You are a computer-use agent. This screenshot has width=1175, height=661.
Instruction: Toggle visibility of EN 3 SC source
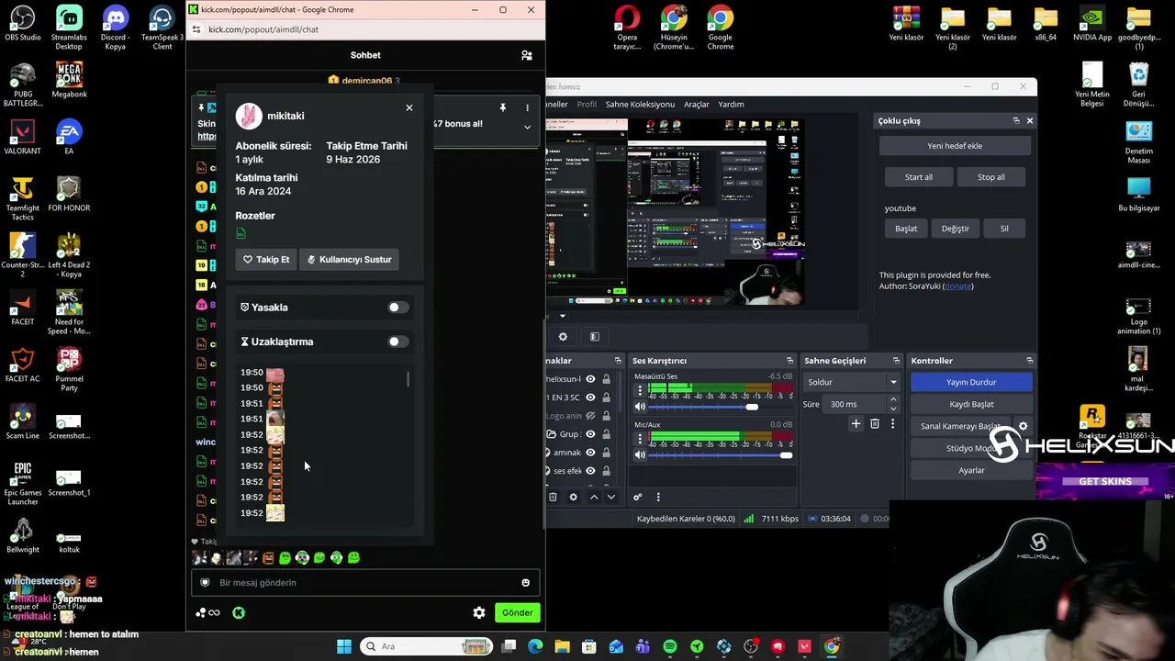tap(590, 398)
